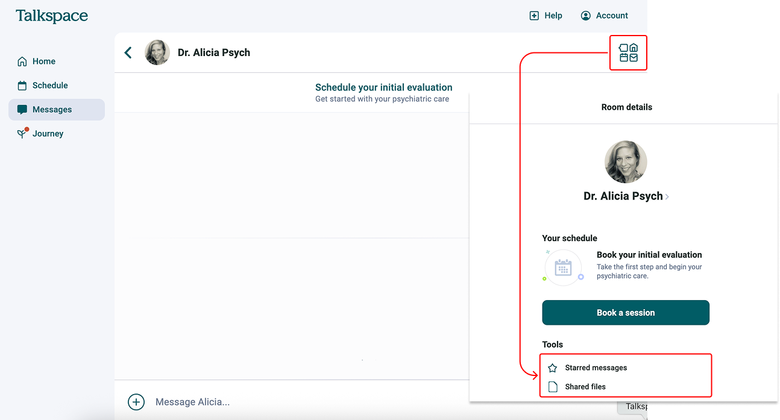This screenshot has height=420, width=780.
Task: Click Dr. Alicia Psych name in Room details
Action: 623,196
